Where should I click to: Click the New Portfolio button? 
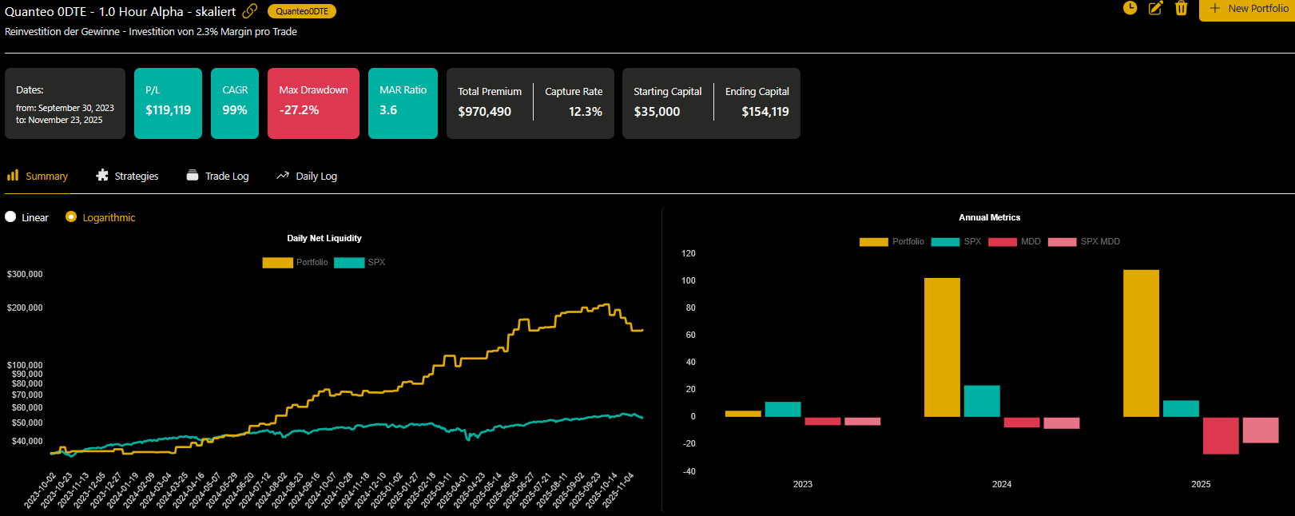1248,9
